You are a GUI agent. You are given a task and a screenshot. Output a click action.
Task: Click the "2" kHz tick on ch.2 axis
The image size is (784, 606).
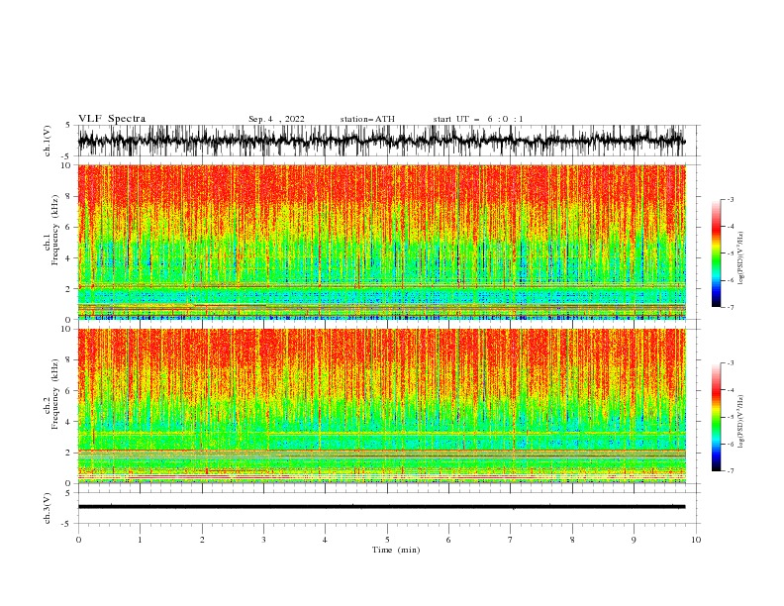coord(70,453)
